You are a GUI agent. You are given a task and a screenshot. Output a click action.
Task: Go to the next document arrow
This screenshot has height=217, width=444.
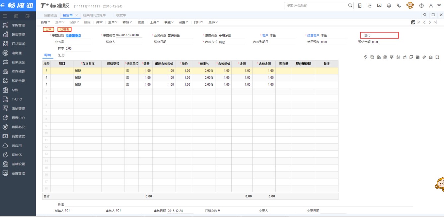[430, 22]
